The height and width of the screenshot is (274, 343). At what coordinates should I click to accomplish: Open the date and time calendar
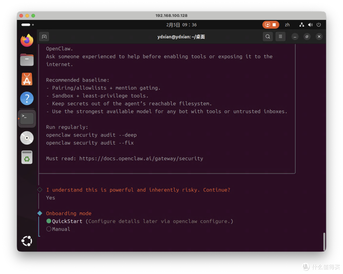click(x=181, y=25)
